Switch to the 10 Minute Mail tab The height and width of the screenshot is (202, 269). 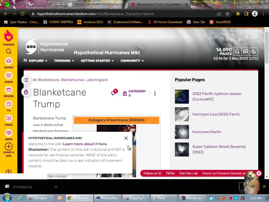(x=33, y=4)
